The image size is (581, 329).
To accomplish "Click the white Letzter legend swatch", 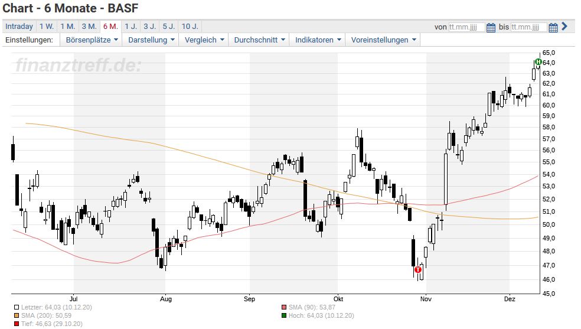I will click(17, 308).
